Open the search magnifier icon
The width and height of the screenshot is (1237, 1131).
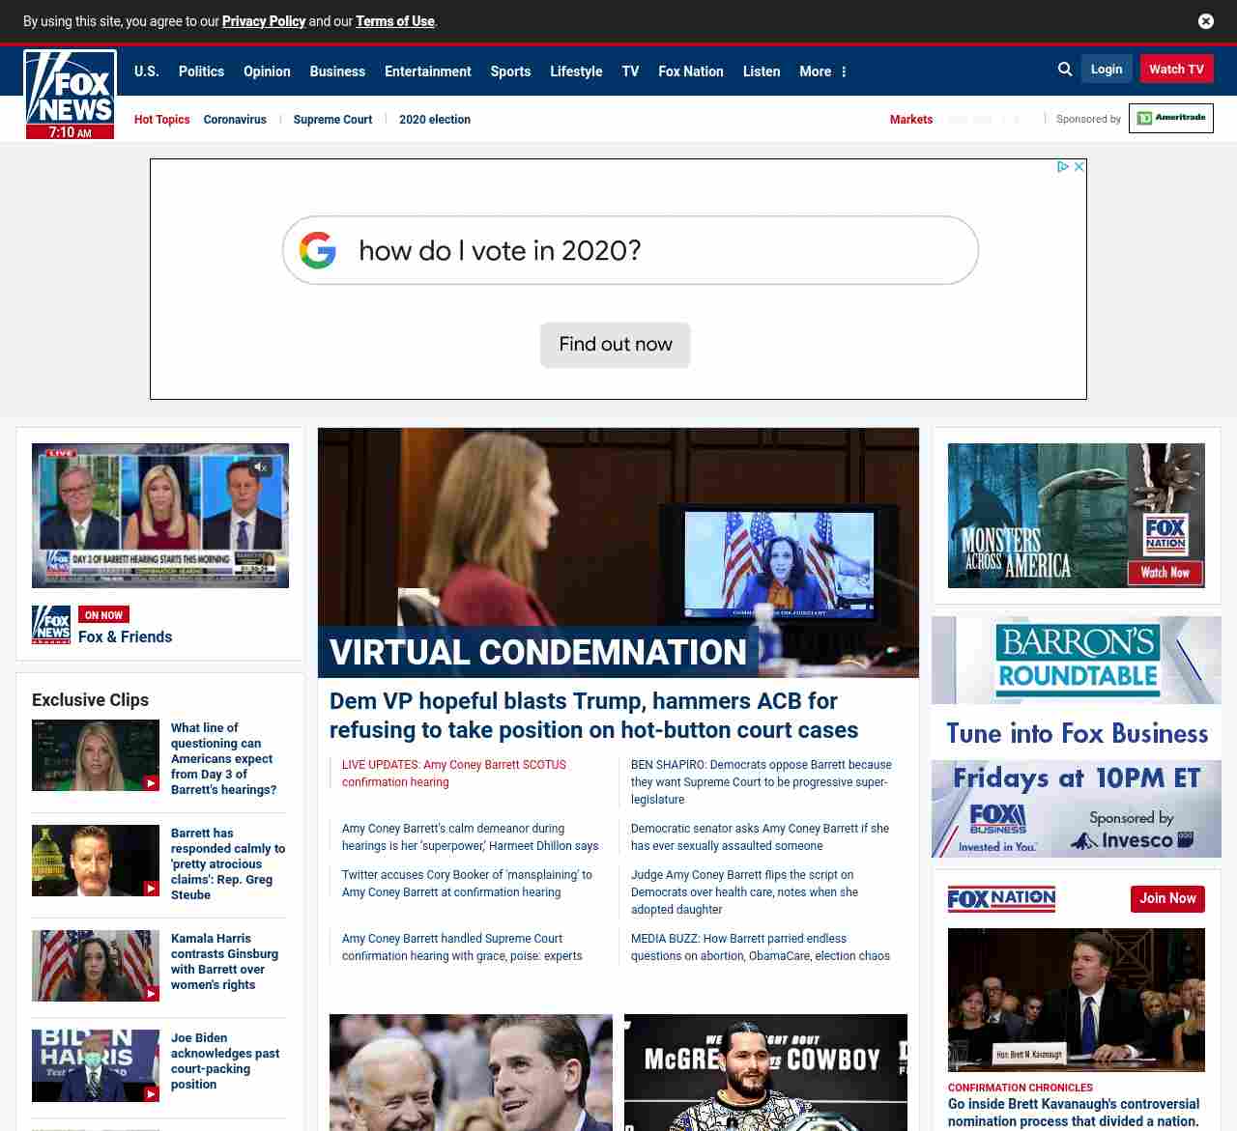1065,70
